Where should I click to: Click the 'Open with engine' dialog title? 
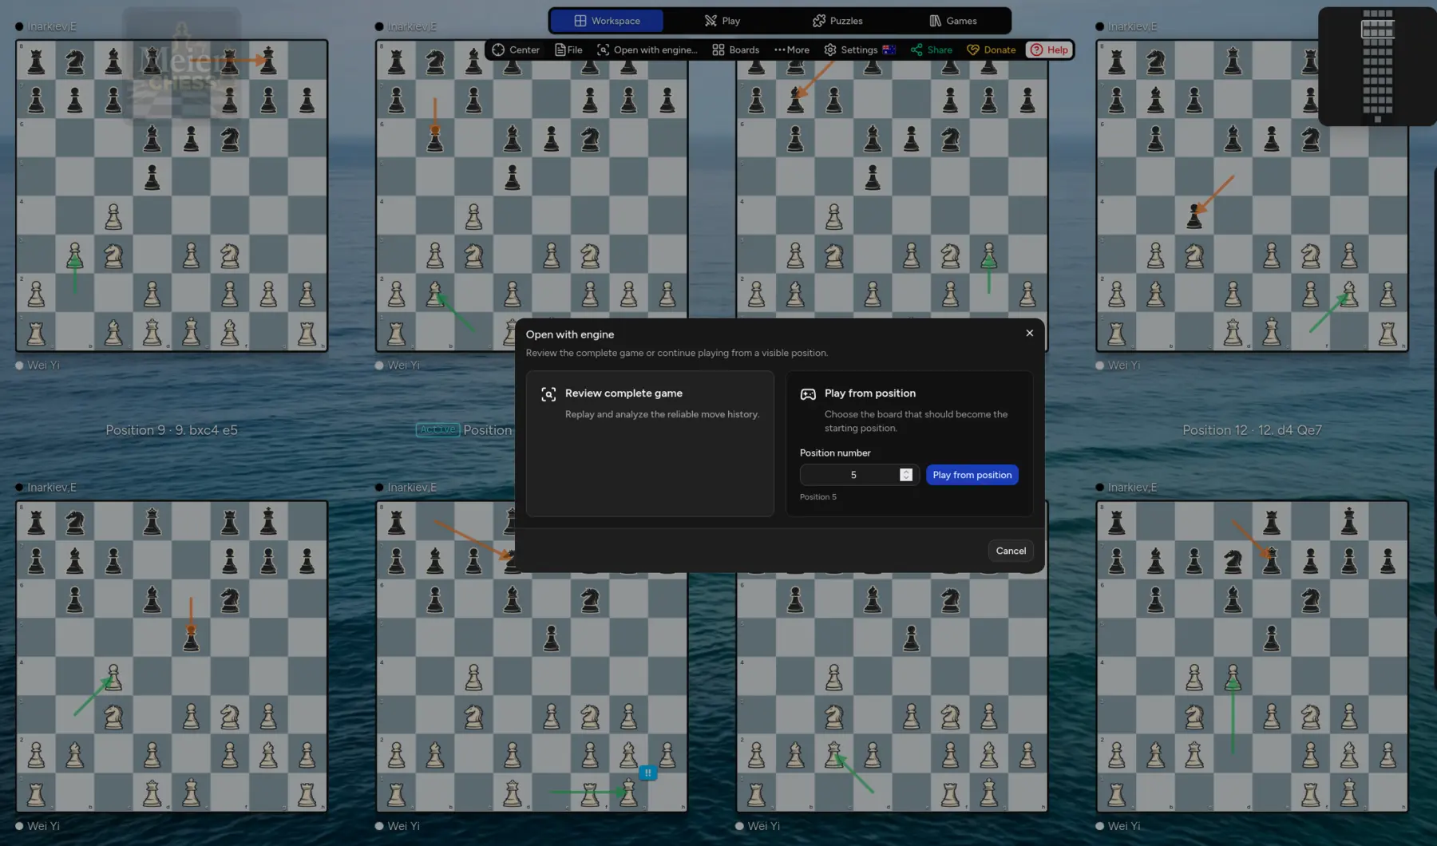point(570,334)
